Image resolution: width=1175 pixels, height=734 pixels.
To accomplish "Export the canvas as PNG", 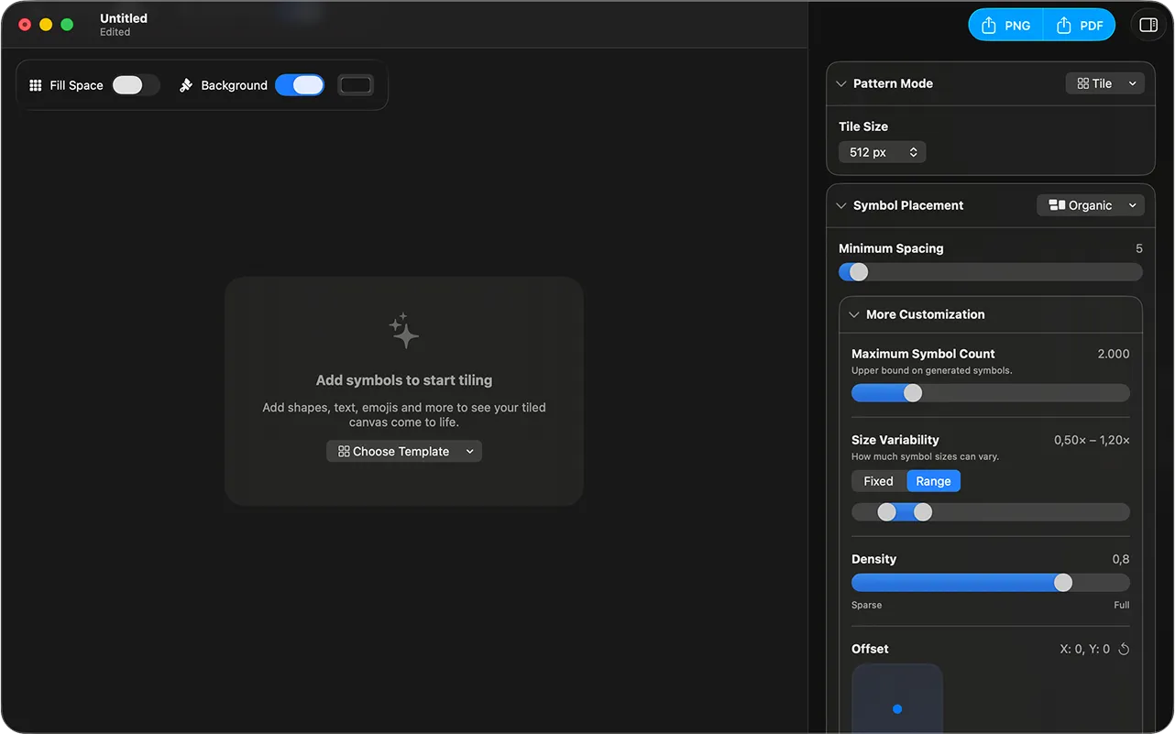I will (x=1005, y=25).
